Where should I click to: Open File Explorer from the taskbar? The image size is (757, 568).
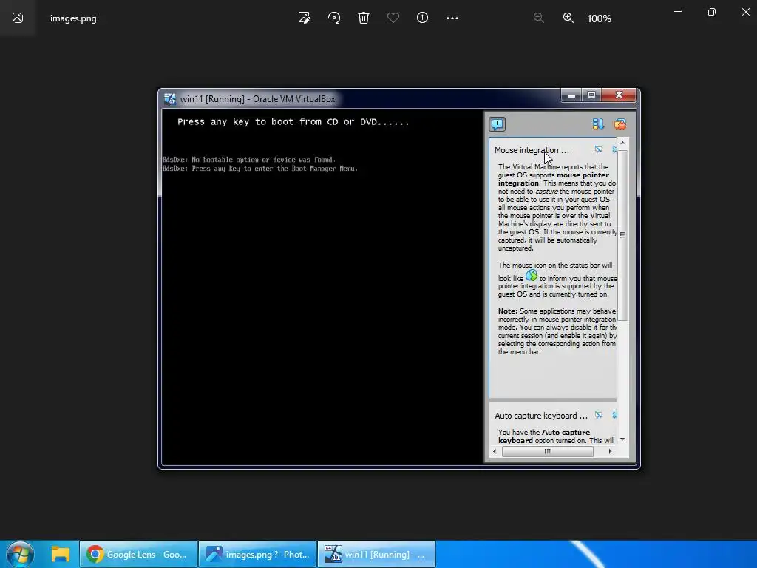pos(61,555)
